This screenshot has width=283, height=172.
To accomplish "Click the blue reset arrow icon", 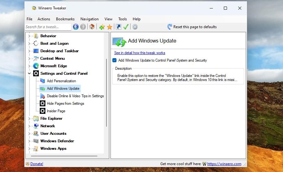I will [x=169, y=27].
